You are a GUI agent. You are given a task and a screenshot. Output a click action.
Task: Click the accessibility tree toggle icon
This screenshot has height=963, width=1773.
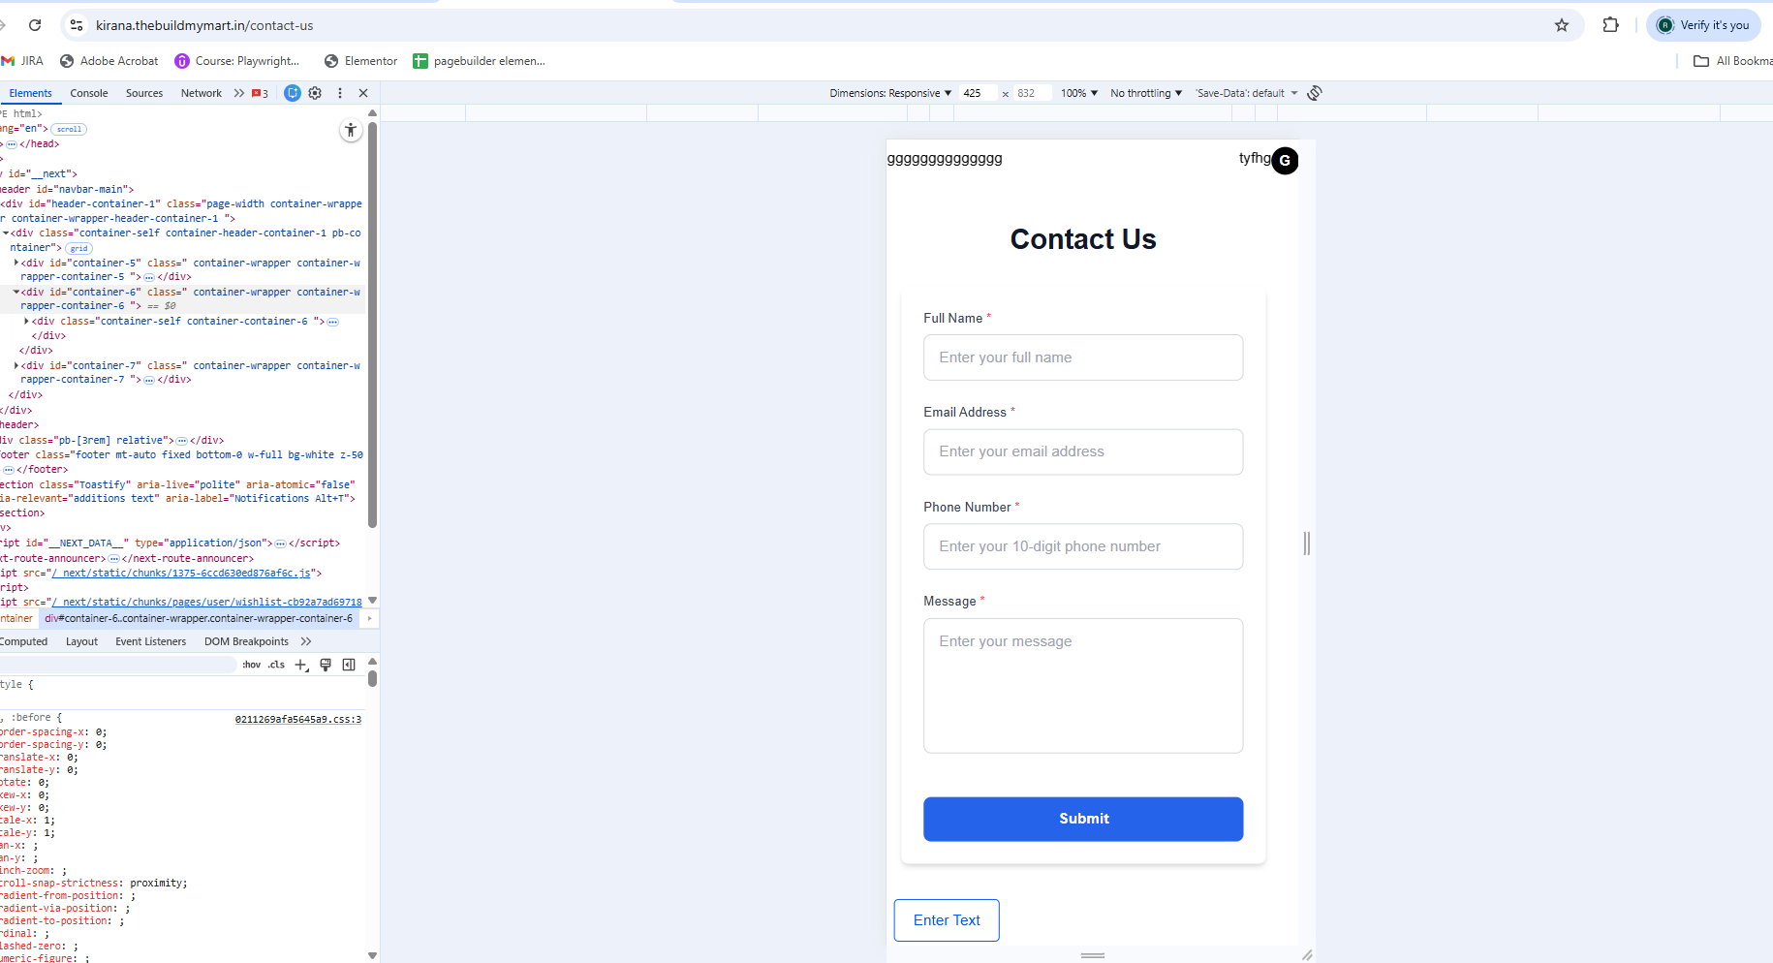pos(351,130)
